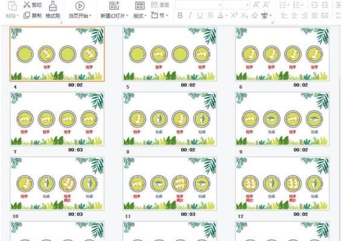
Task: Open the numbering style arrow
Action: (x=302, y=5)
